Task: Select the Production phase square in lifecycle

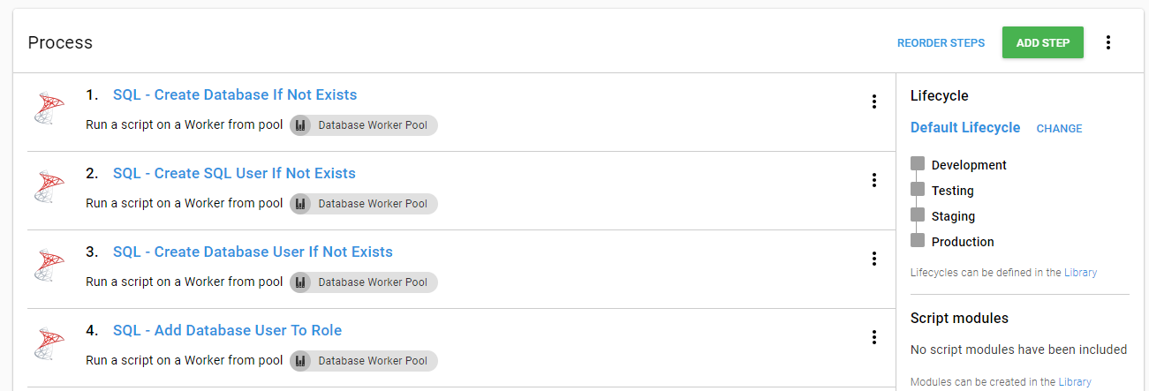Action: [x=918, y=241]
